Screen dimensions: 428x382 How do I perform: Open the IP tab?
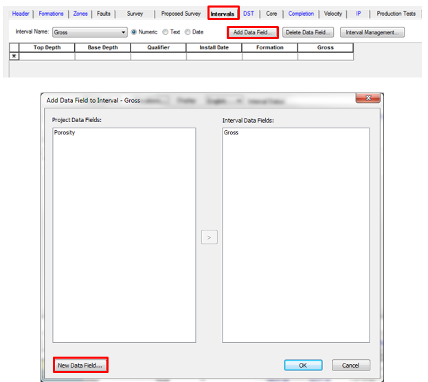tap(359, 14)
